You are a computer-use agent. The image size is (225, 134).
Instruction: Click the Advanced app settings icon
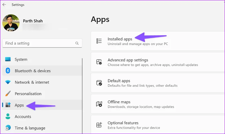pos(99,62)
